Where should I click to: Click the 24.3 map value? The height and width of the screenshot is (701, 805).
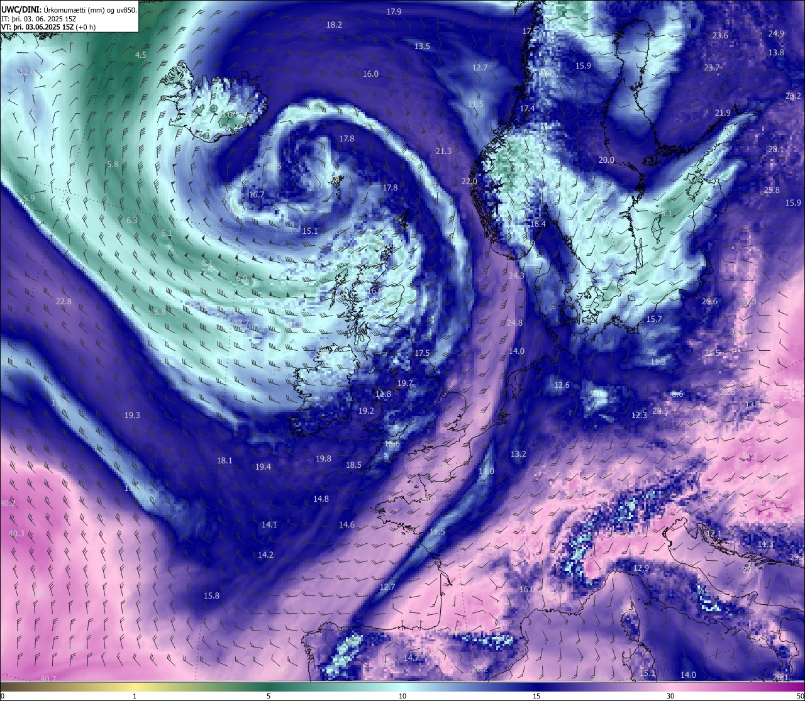coord(516,276)
